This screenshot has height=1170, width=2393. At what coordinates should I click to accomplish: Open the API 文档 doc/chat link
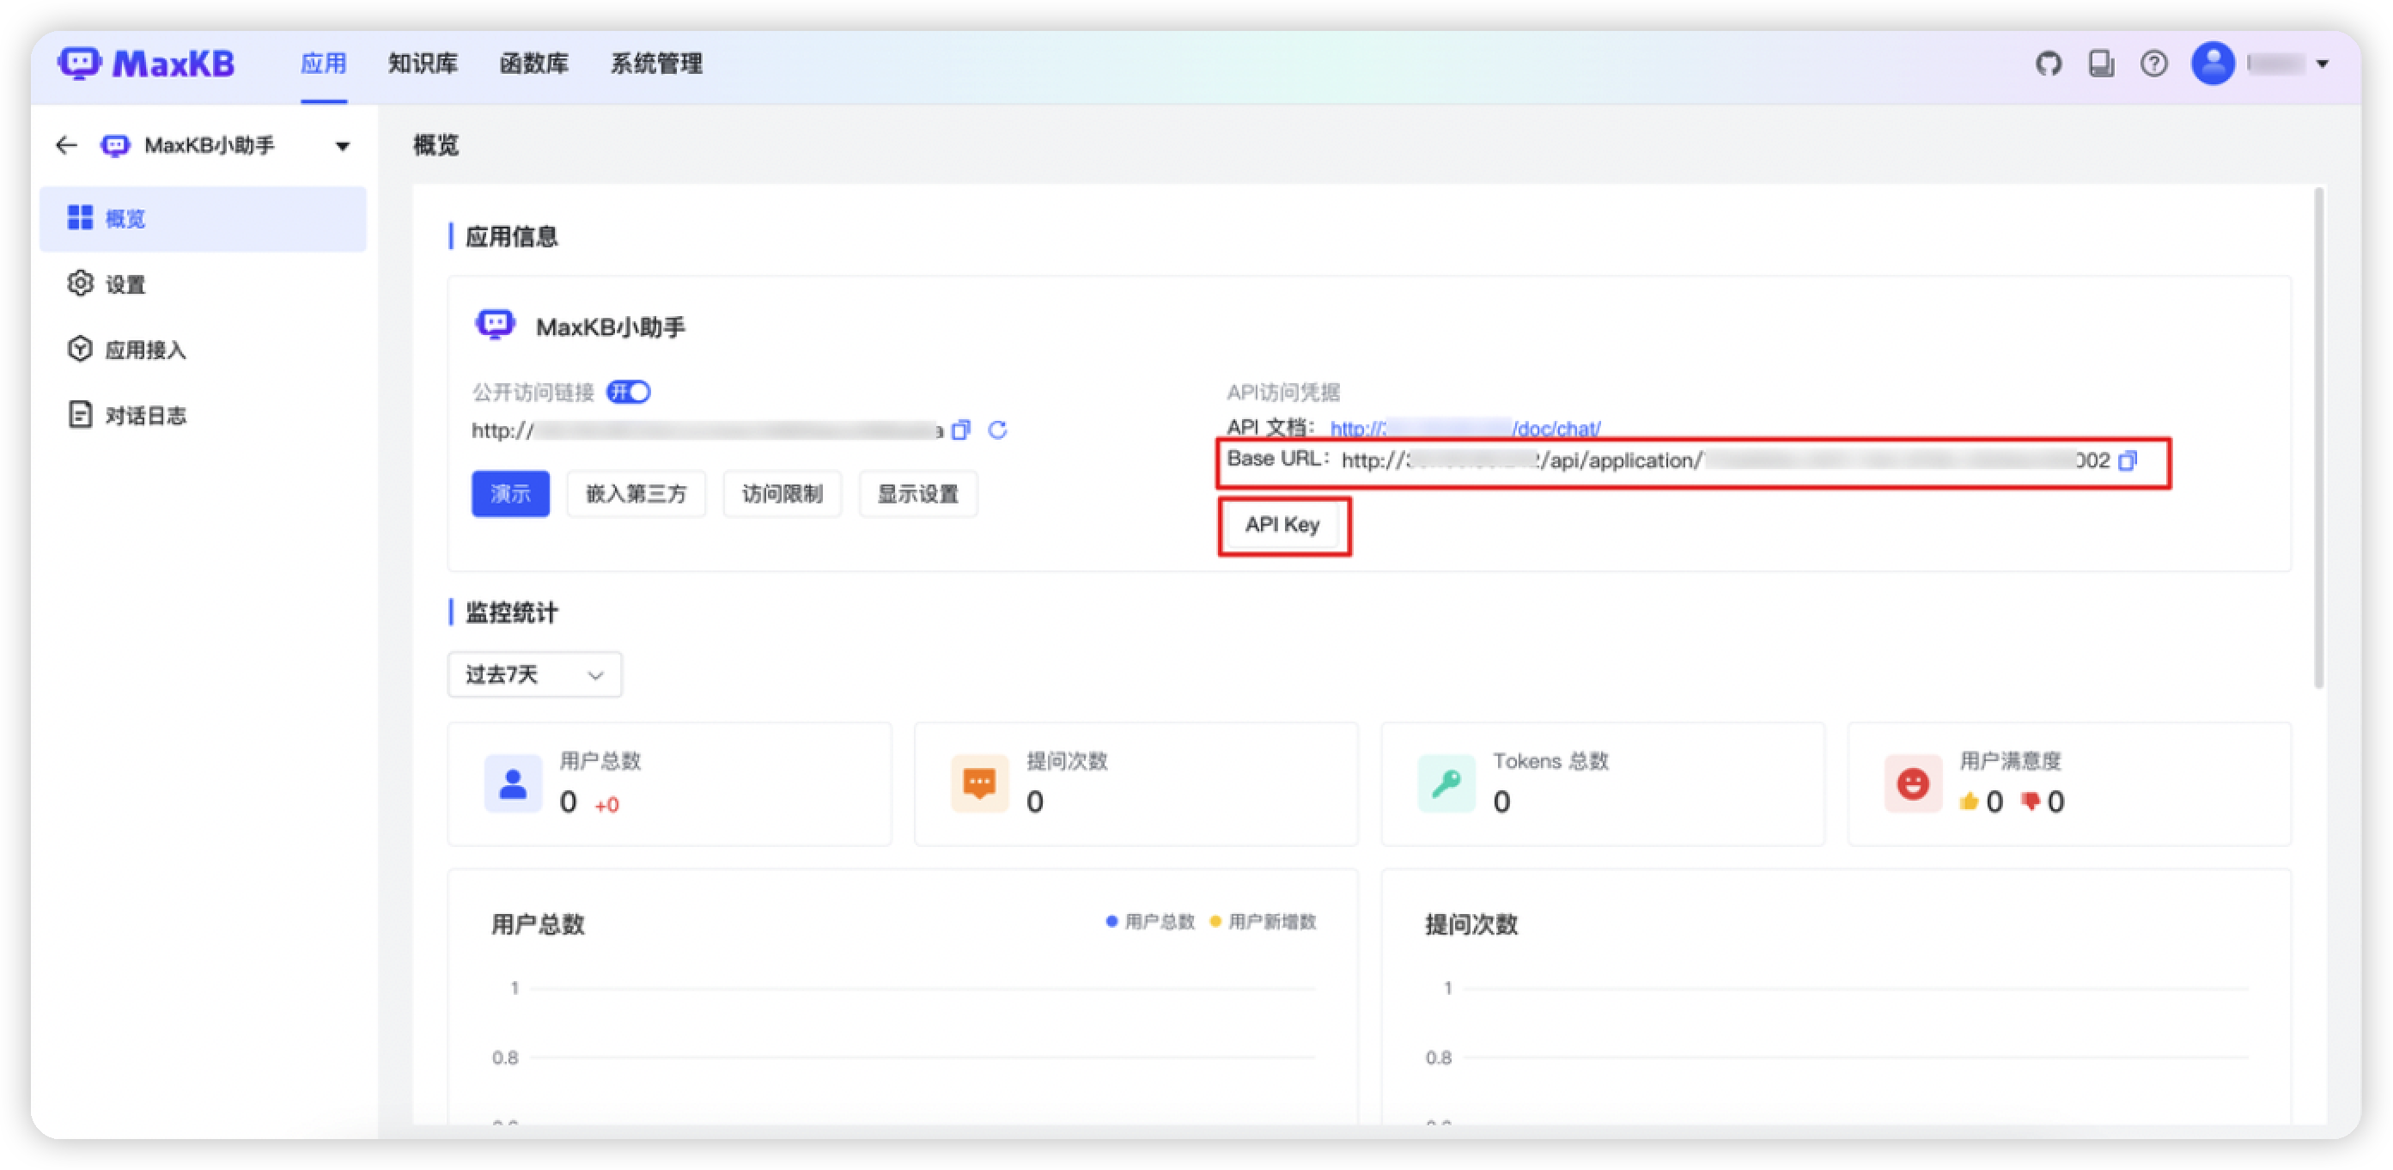1465,428
